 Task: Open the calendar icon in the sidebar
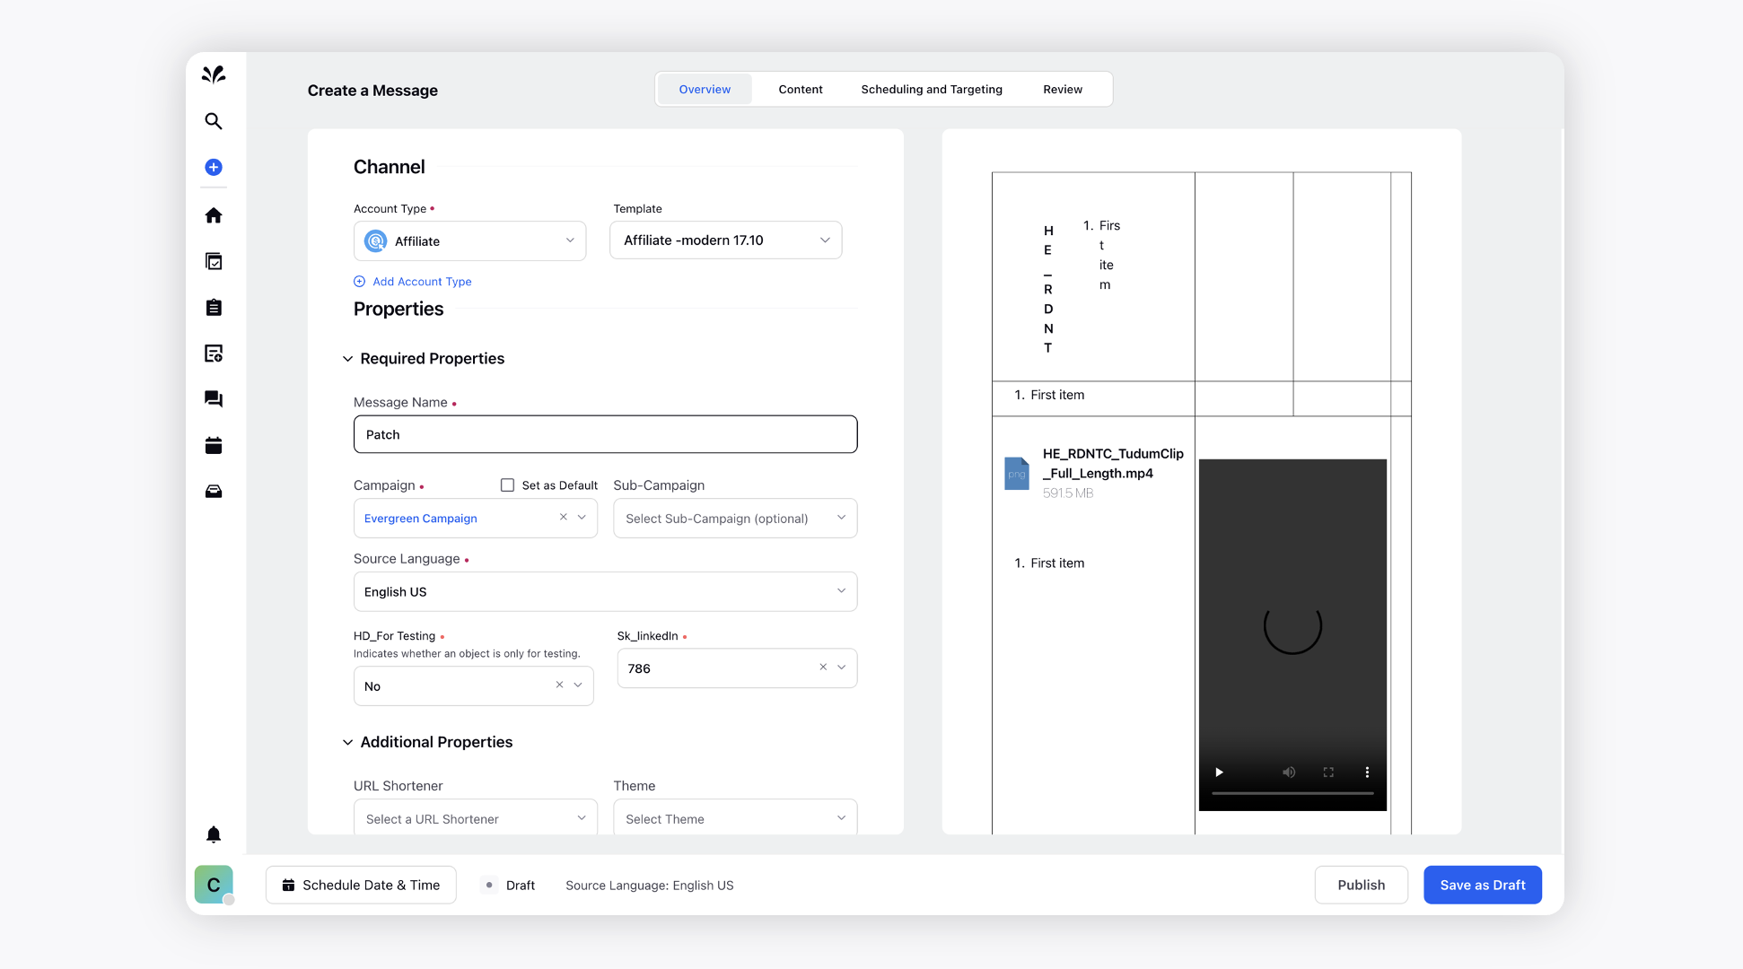pos(214,445)
